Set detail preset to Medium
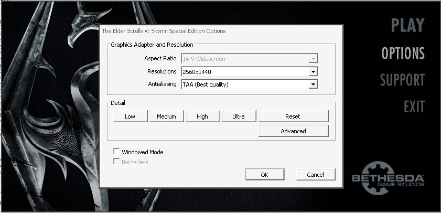 [167, 116]
